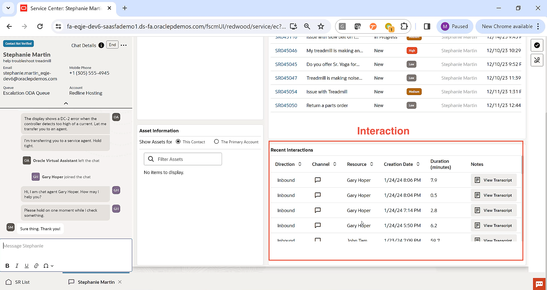Click the checkmark accept icon on right edge
Viewport: 547px width, 290px height.
pyautogui.click(x=537, y=45)
